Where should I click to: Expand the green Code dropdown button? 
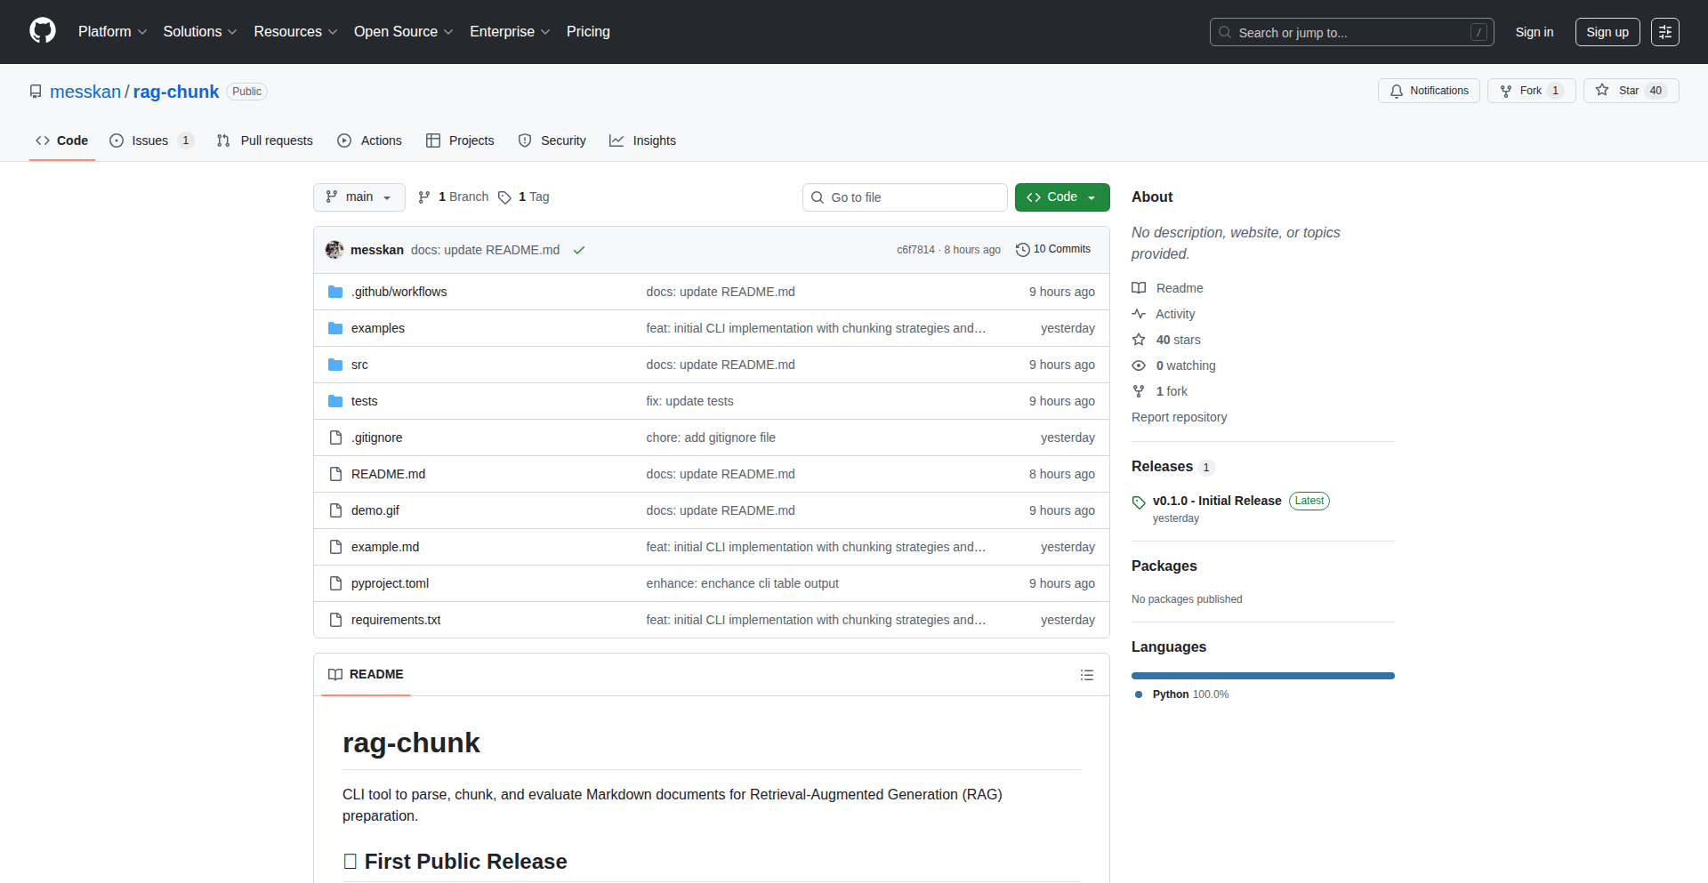[1061, 197]
